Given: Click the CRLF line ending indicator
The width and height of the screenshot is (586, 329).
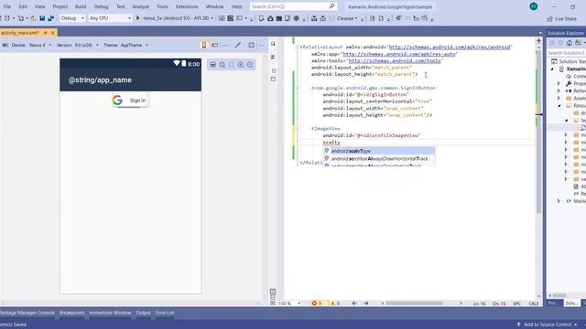Looking at the screenshot, I should [533, 303].
